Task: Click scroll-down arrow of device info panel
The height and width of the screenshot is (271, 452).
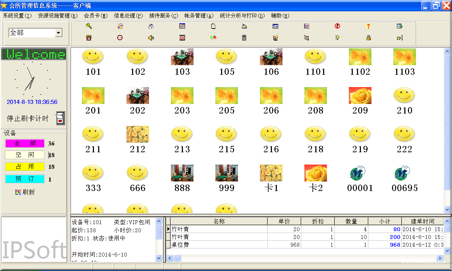Action: pos(159,258)
